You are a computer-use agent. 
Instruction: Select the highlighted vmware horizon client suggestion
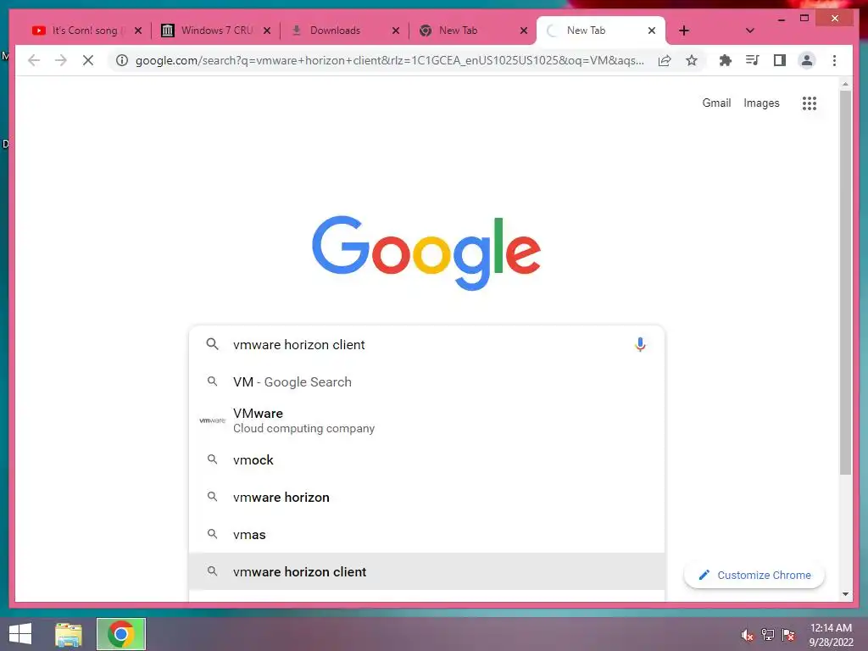tap(426, 572)
